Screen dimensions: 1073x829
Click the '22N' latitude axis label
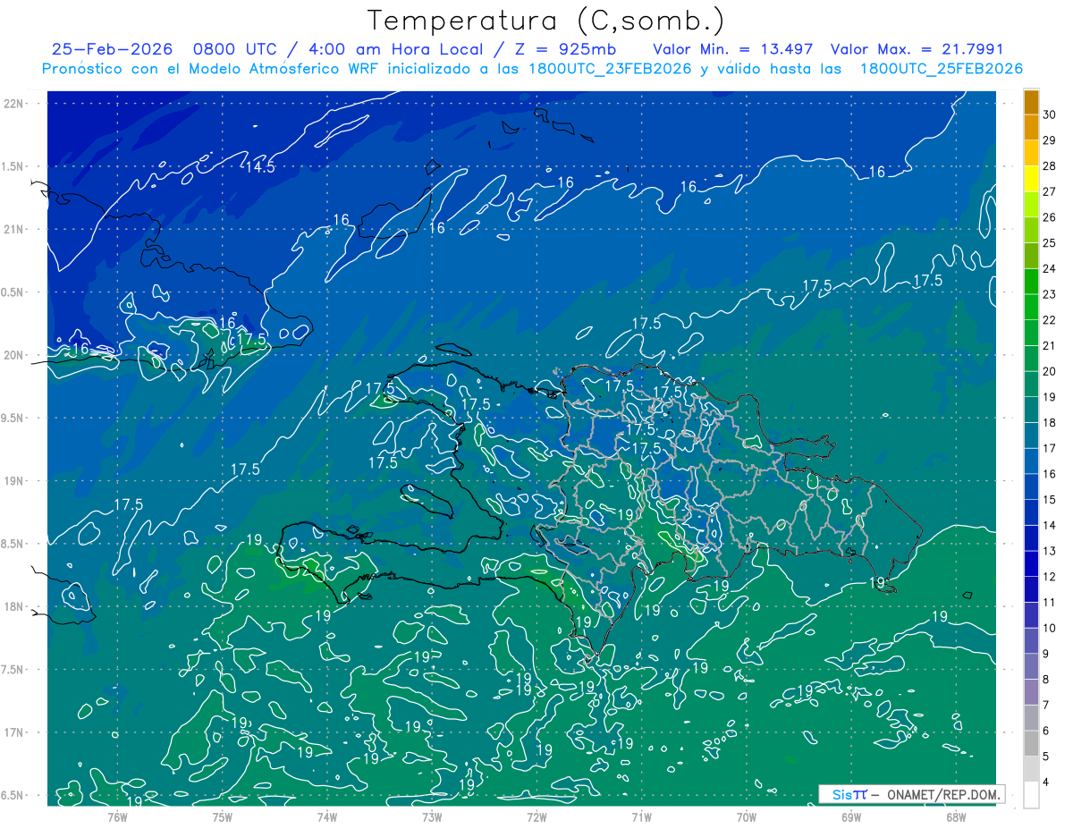(14, 103)
